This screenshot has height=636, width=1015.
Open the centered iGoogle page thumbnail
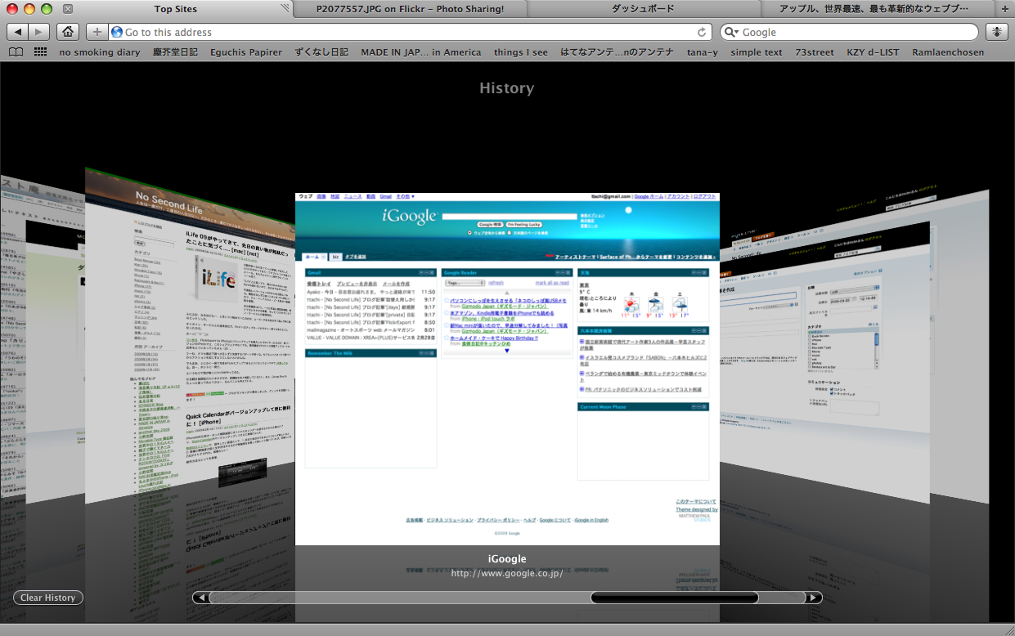(x=507, y=369)
